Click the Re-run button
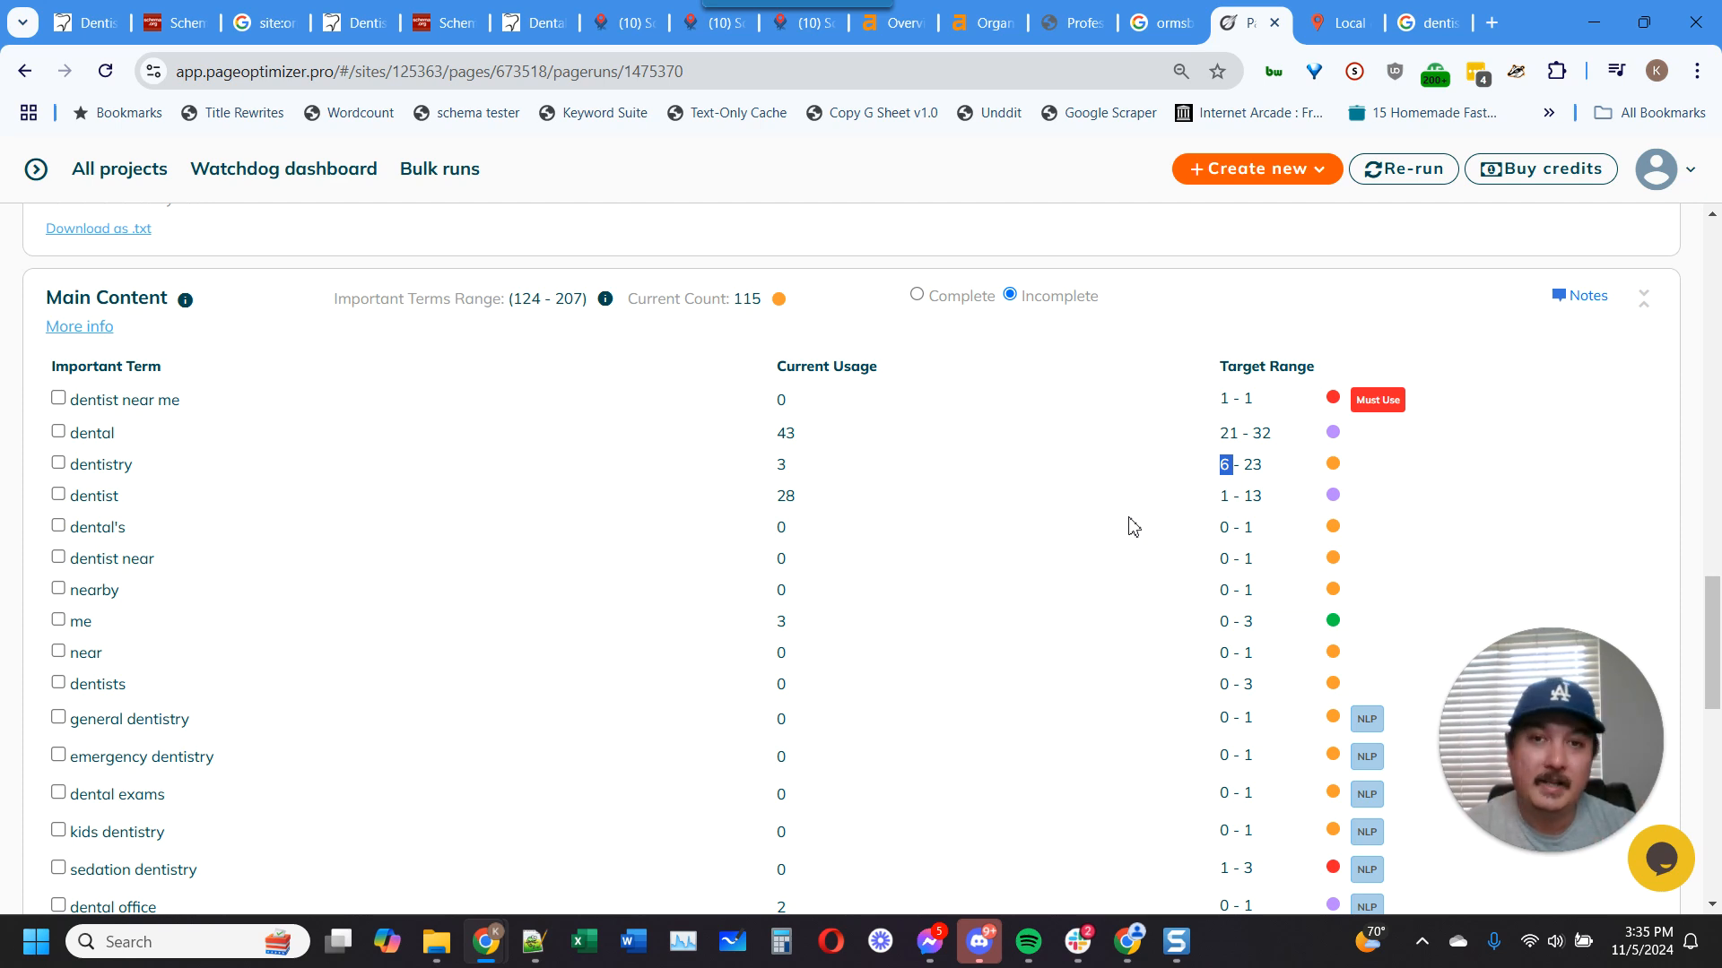This screenshot has width=1722, height=968. click(1402, 168)
